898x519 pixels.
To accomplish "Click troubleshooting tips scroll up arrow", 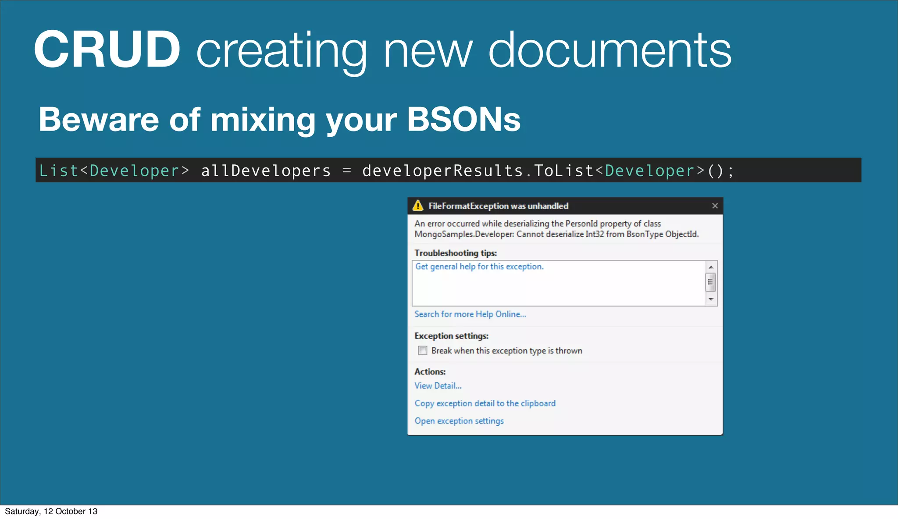I will click(x=711, y=267).
